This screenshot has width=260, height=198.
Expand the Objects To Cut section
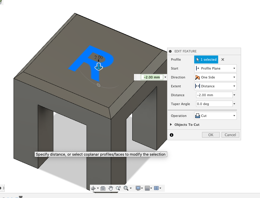[x=171, y=125]
